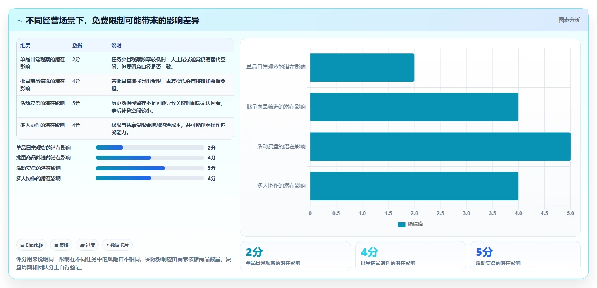Click the 指标值 legend label
The width and height of the screenshot is (597, 288).
pyautogui.click(x=415, y=224)
